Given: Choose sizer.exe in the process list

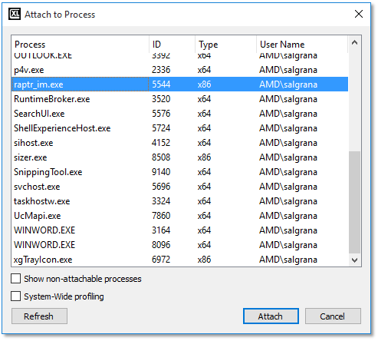Looking at the screenshot, I should pyautogui.click(x=180, y=157).
